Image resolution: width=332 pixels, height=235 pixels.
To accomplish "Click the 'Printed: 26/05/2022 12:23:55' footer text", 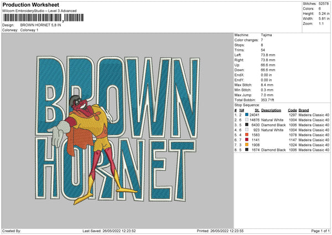I will tap(220, 231).
